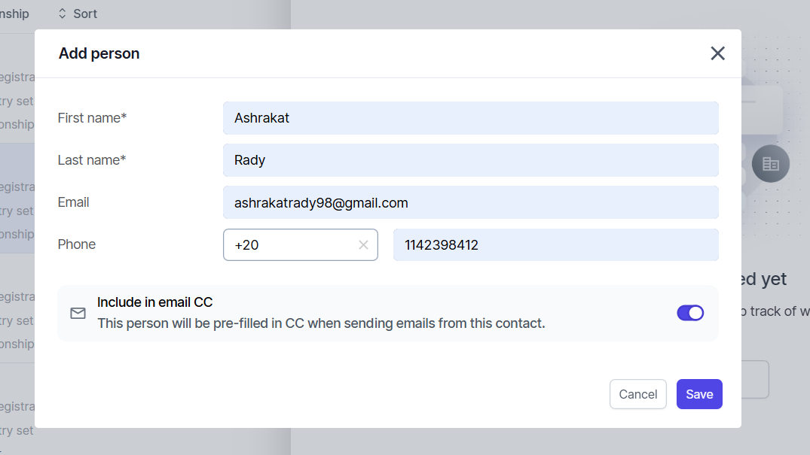810x455 pixels.
Task: Click the Last name* label
Action: point(91,160)
